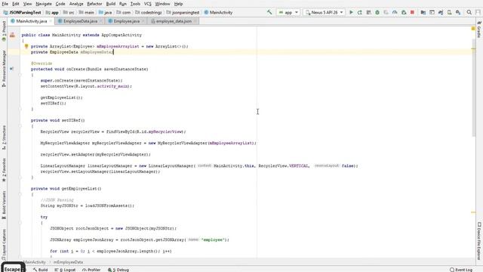Screen dimensions: 483x272
Task: Close the Employee.java tab
Action: point(143,21)
